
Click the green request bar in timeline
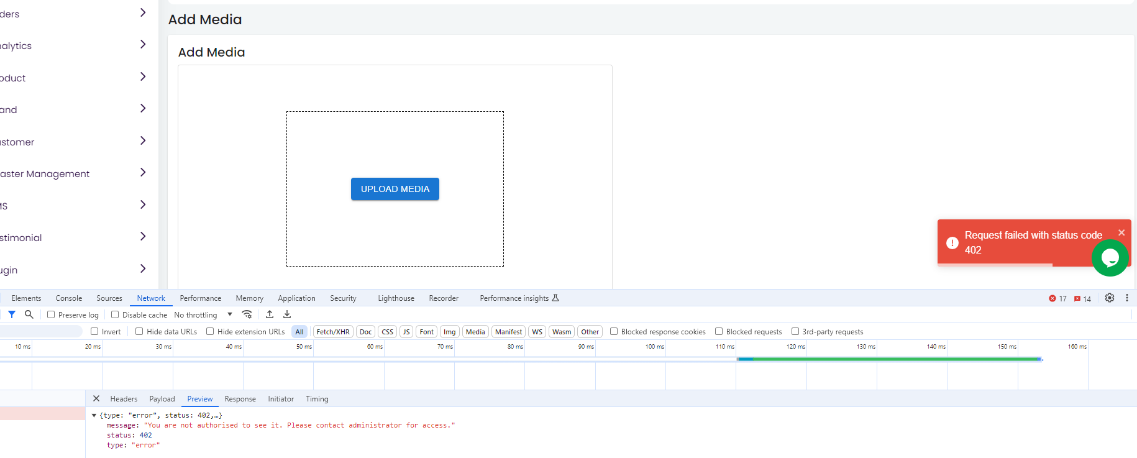889,359
